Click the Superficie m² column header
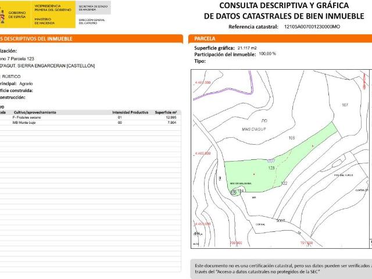This screenshot has width=372, height=279. [166, 112]
